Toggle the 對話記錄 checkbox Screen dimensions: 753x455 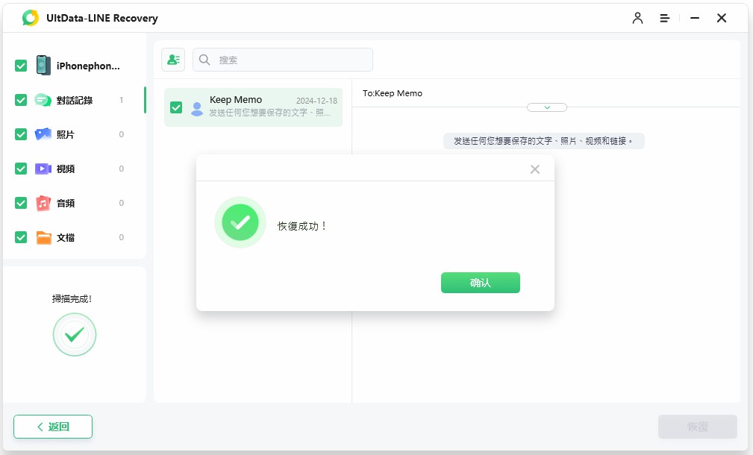pyautogui.click(x=21, y=100)
